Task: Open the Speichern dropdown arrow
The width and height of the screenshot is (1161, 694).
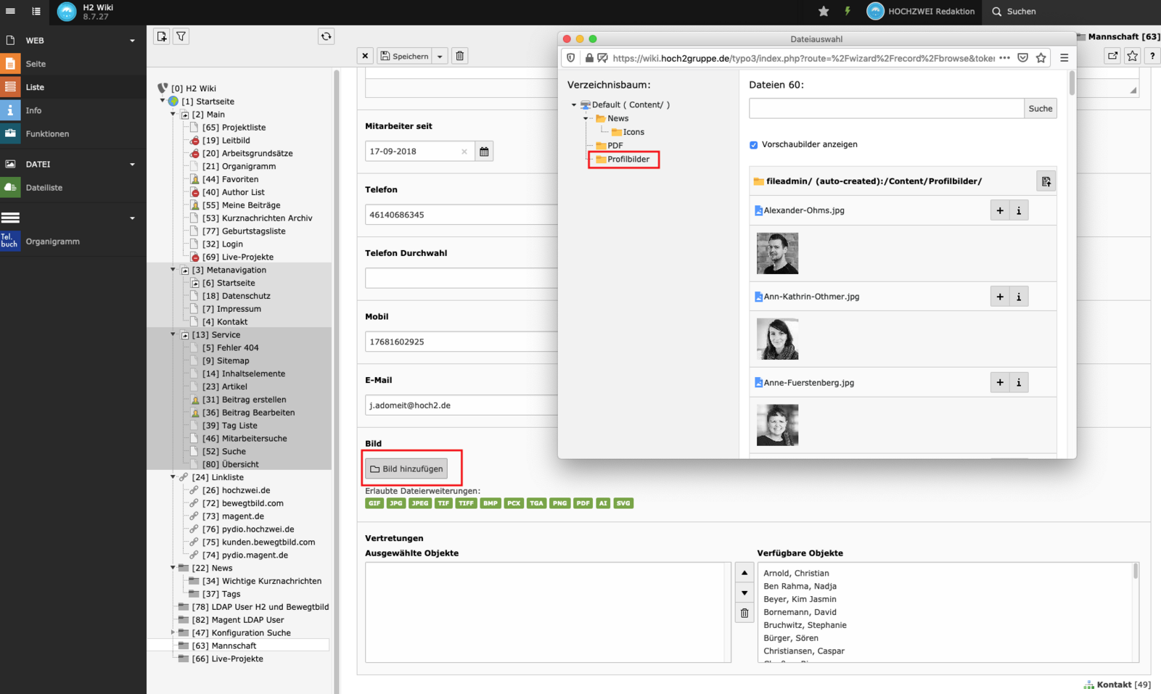Action: coord(440,56)
